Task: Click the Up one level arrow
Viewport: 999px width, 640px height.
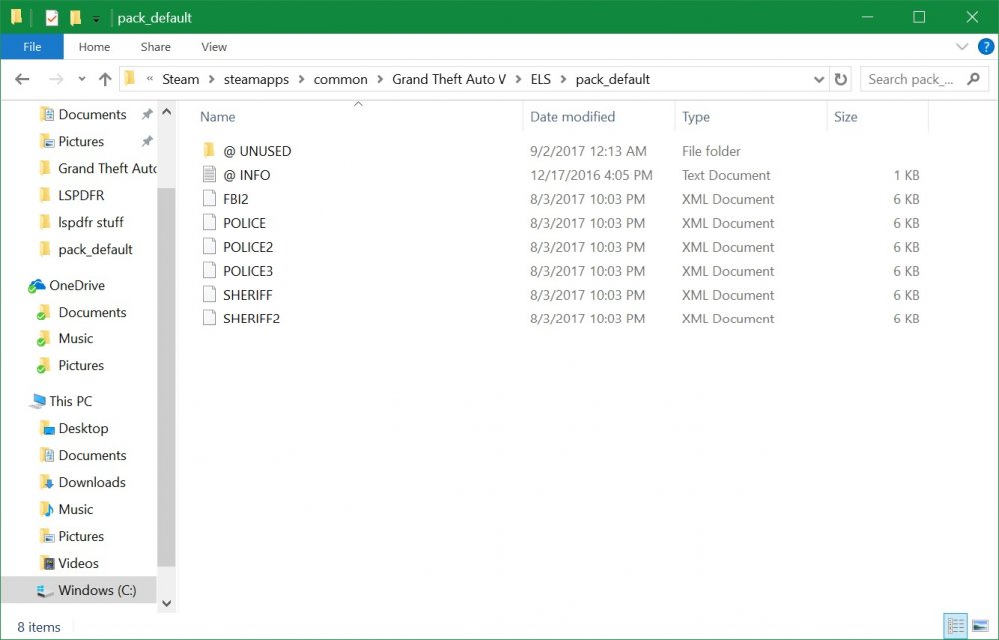Action: tap(105, 79)
